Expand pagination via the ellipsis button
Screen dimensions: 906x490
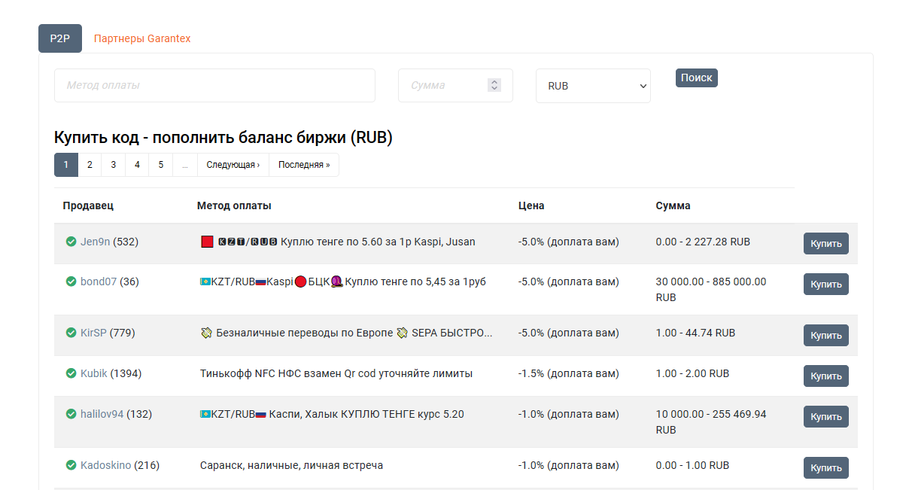pyautogui.click(x=185, y=165)
